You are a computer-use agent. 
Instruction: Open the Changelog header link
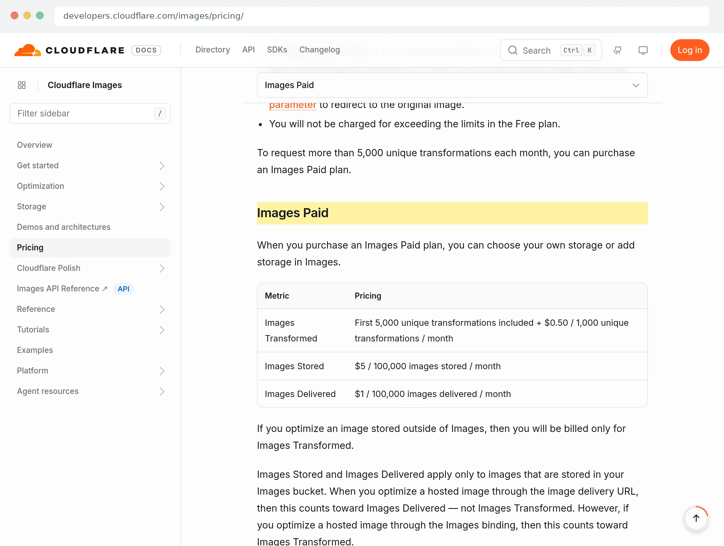click(319, 50)
